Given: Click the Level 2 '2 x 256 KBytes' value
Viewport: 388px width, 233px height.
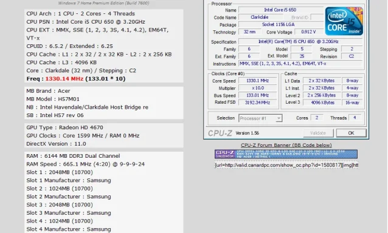Looking at the screenshot, I should tap(322, 95).
